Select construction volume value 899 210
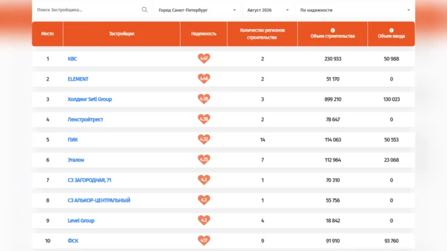This screenshot has width=447, height=251. tap(333, 99)
